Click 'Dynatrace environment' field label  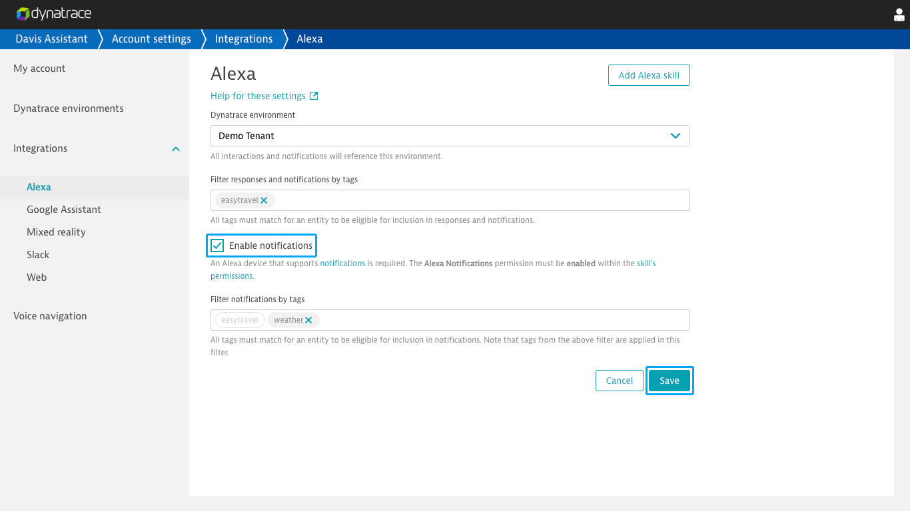[x=253, y=115]
